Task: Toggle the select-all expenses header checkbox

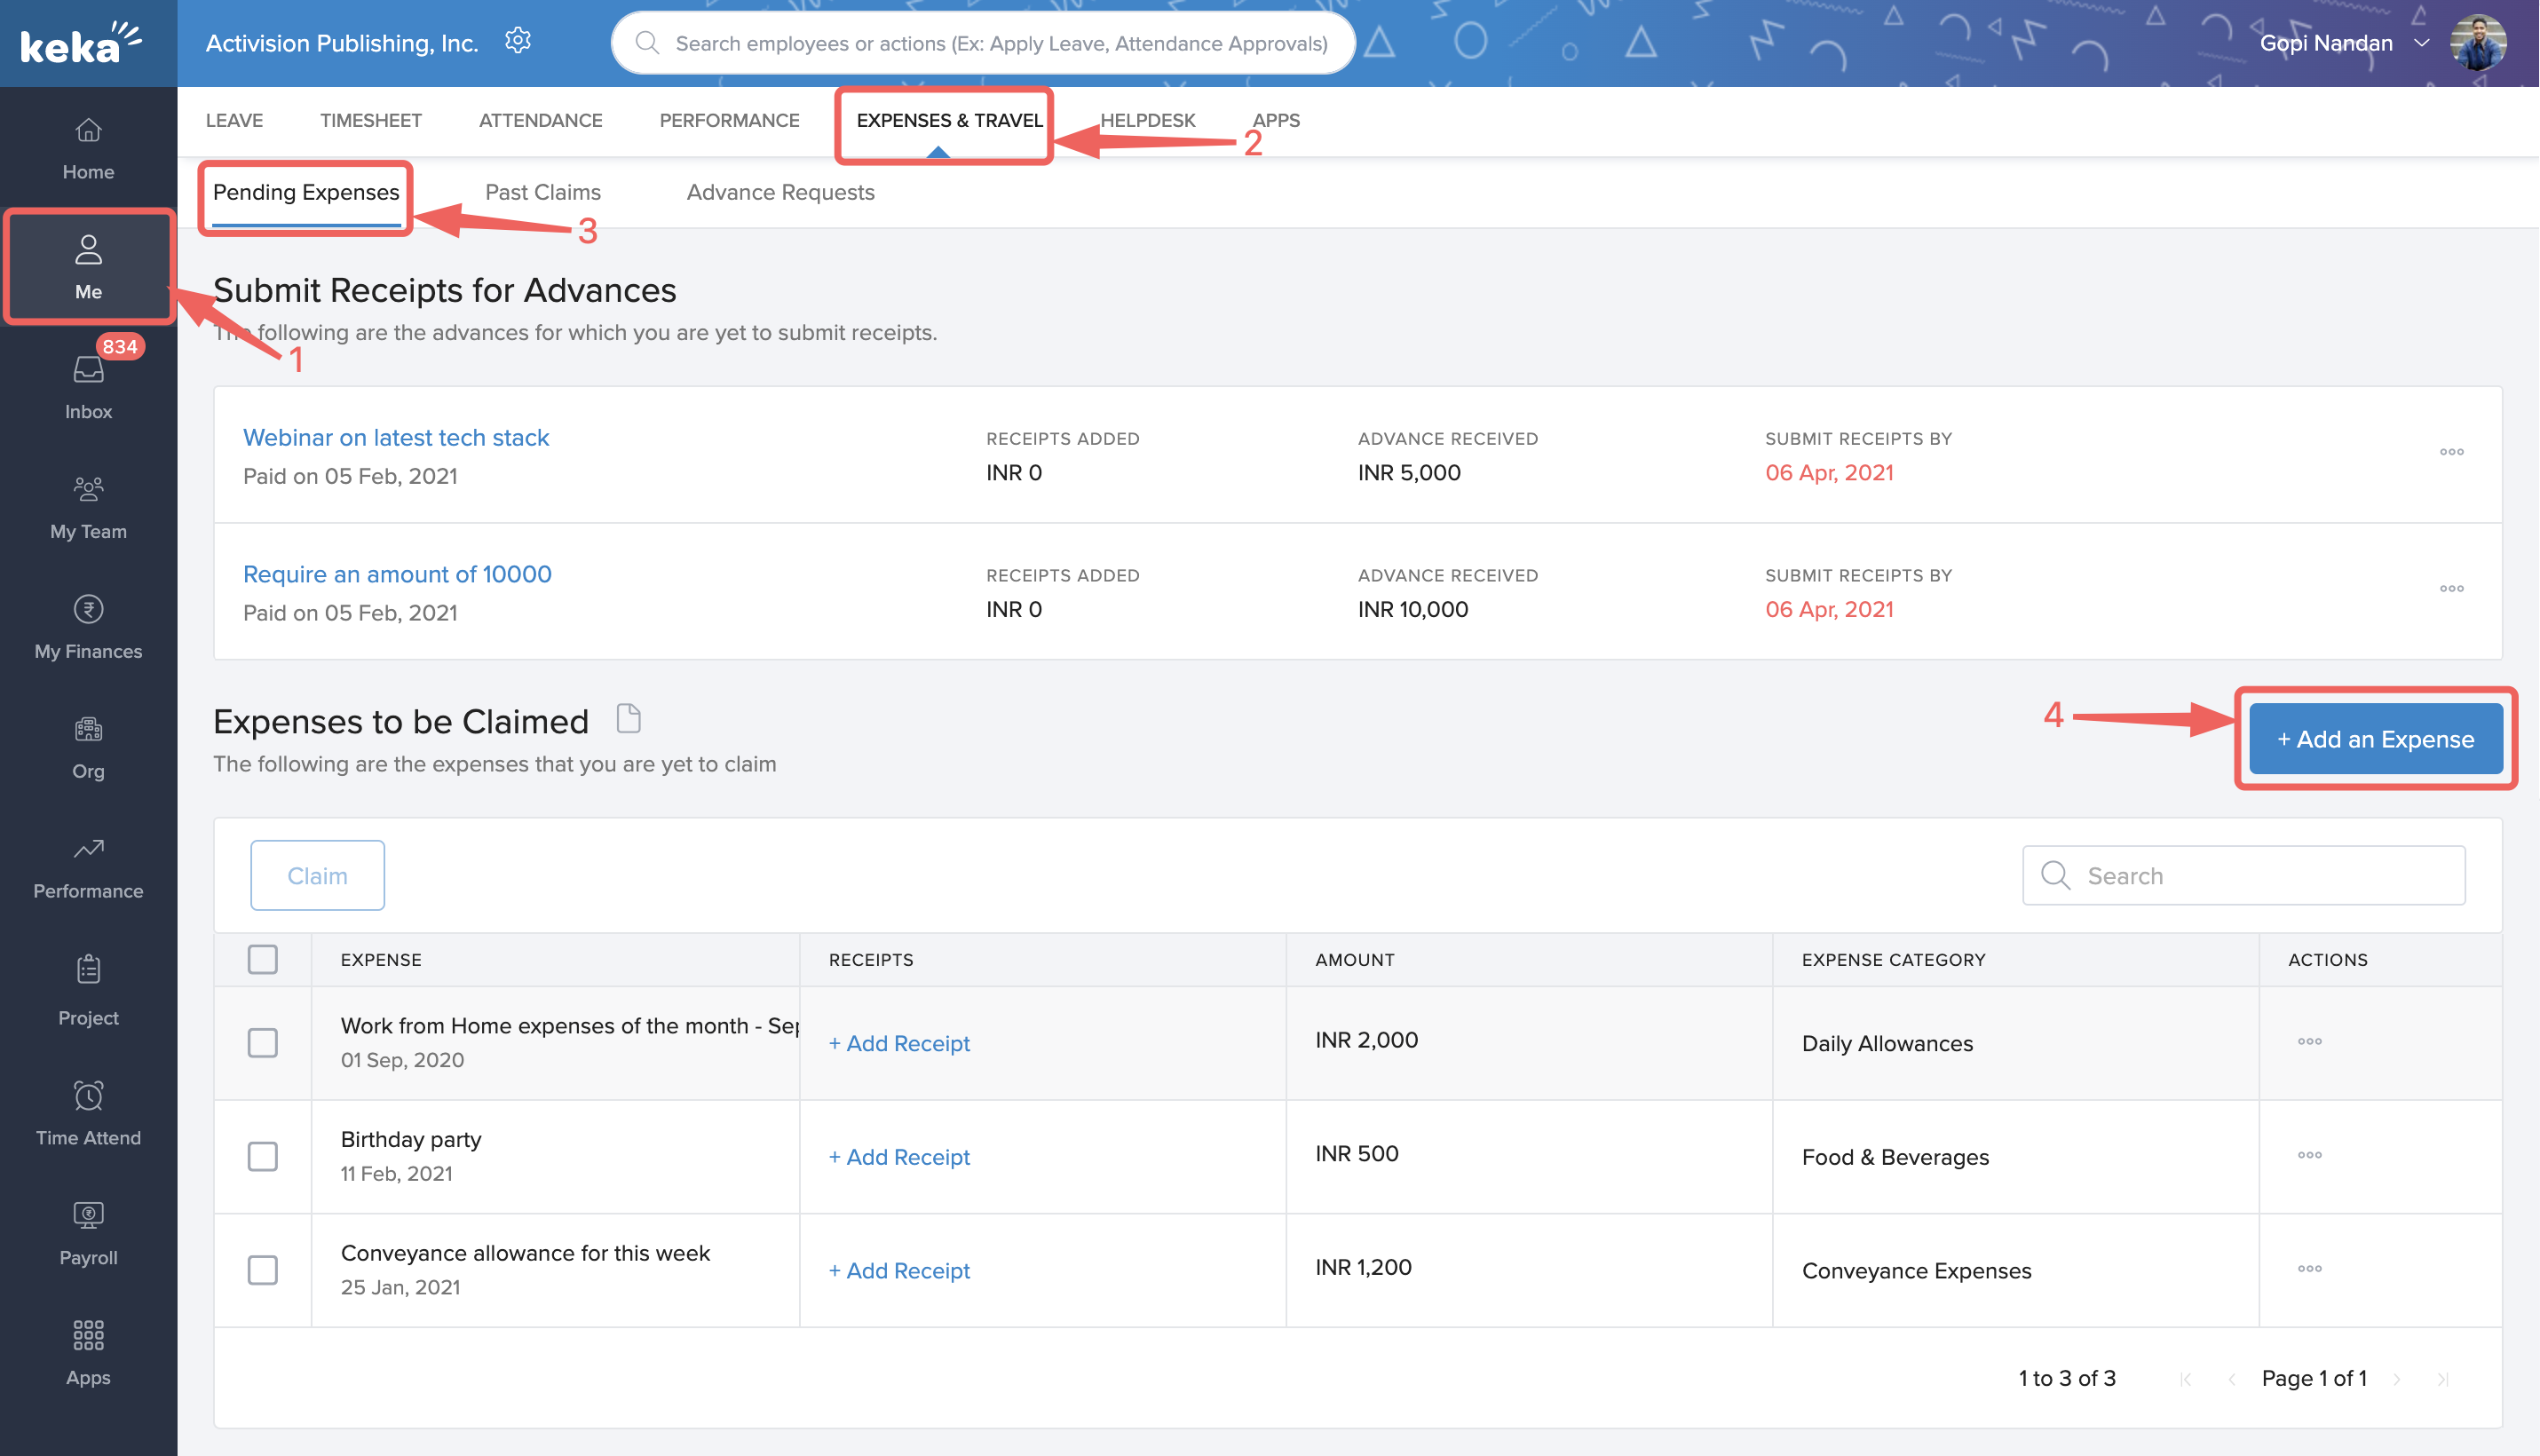Action: click(263, 959)
